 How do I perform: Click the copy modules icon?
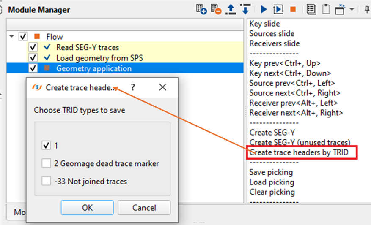[x=311, y=9]
